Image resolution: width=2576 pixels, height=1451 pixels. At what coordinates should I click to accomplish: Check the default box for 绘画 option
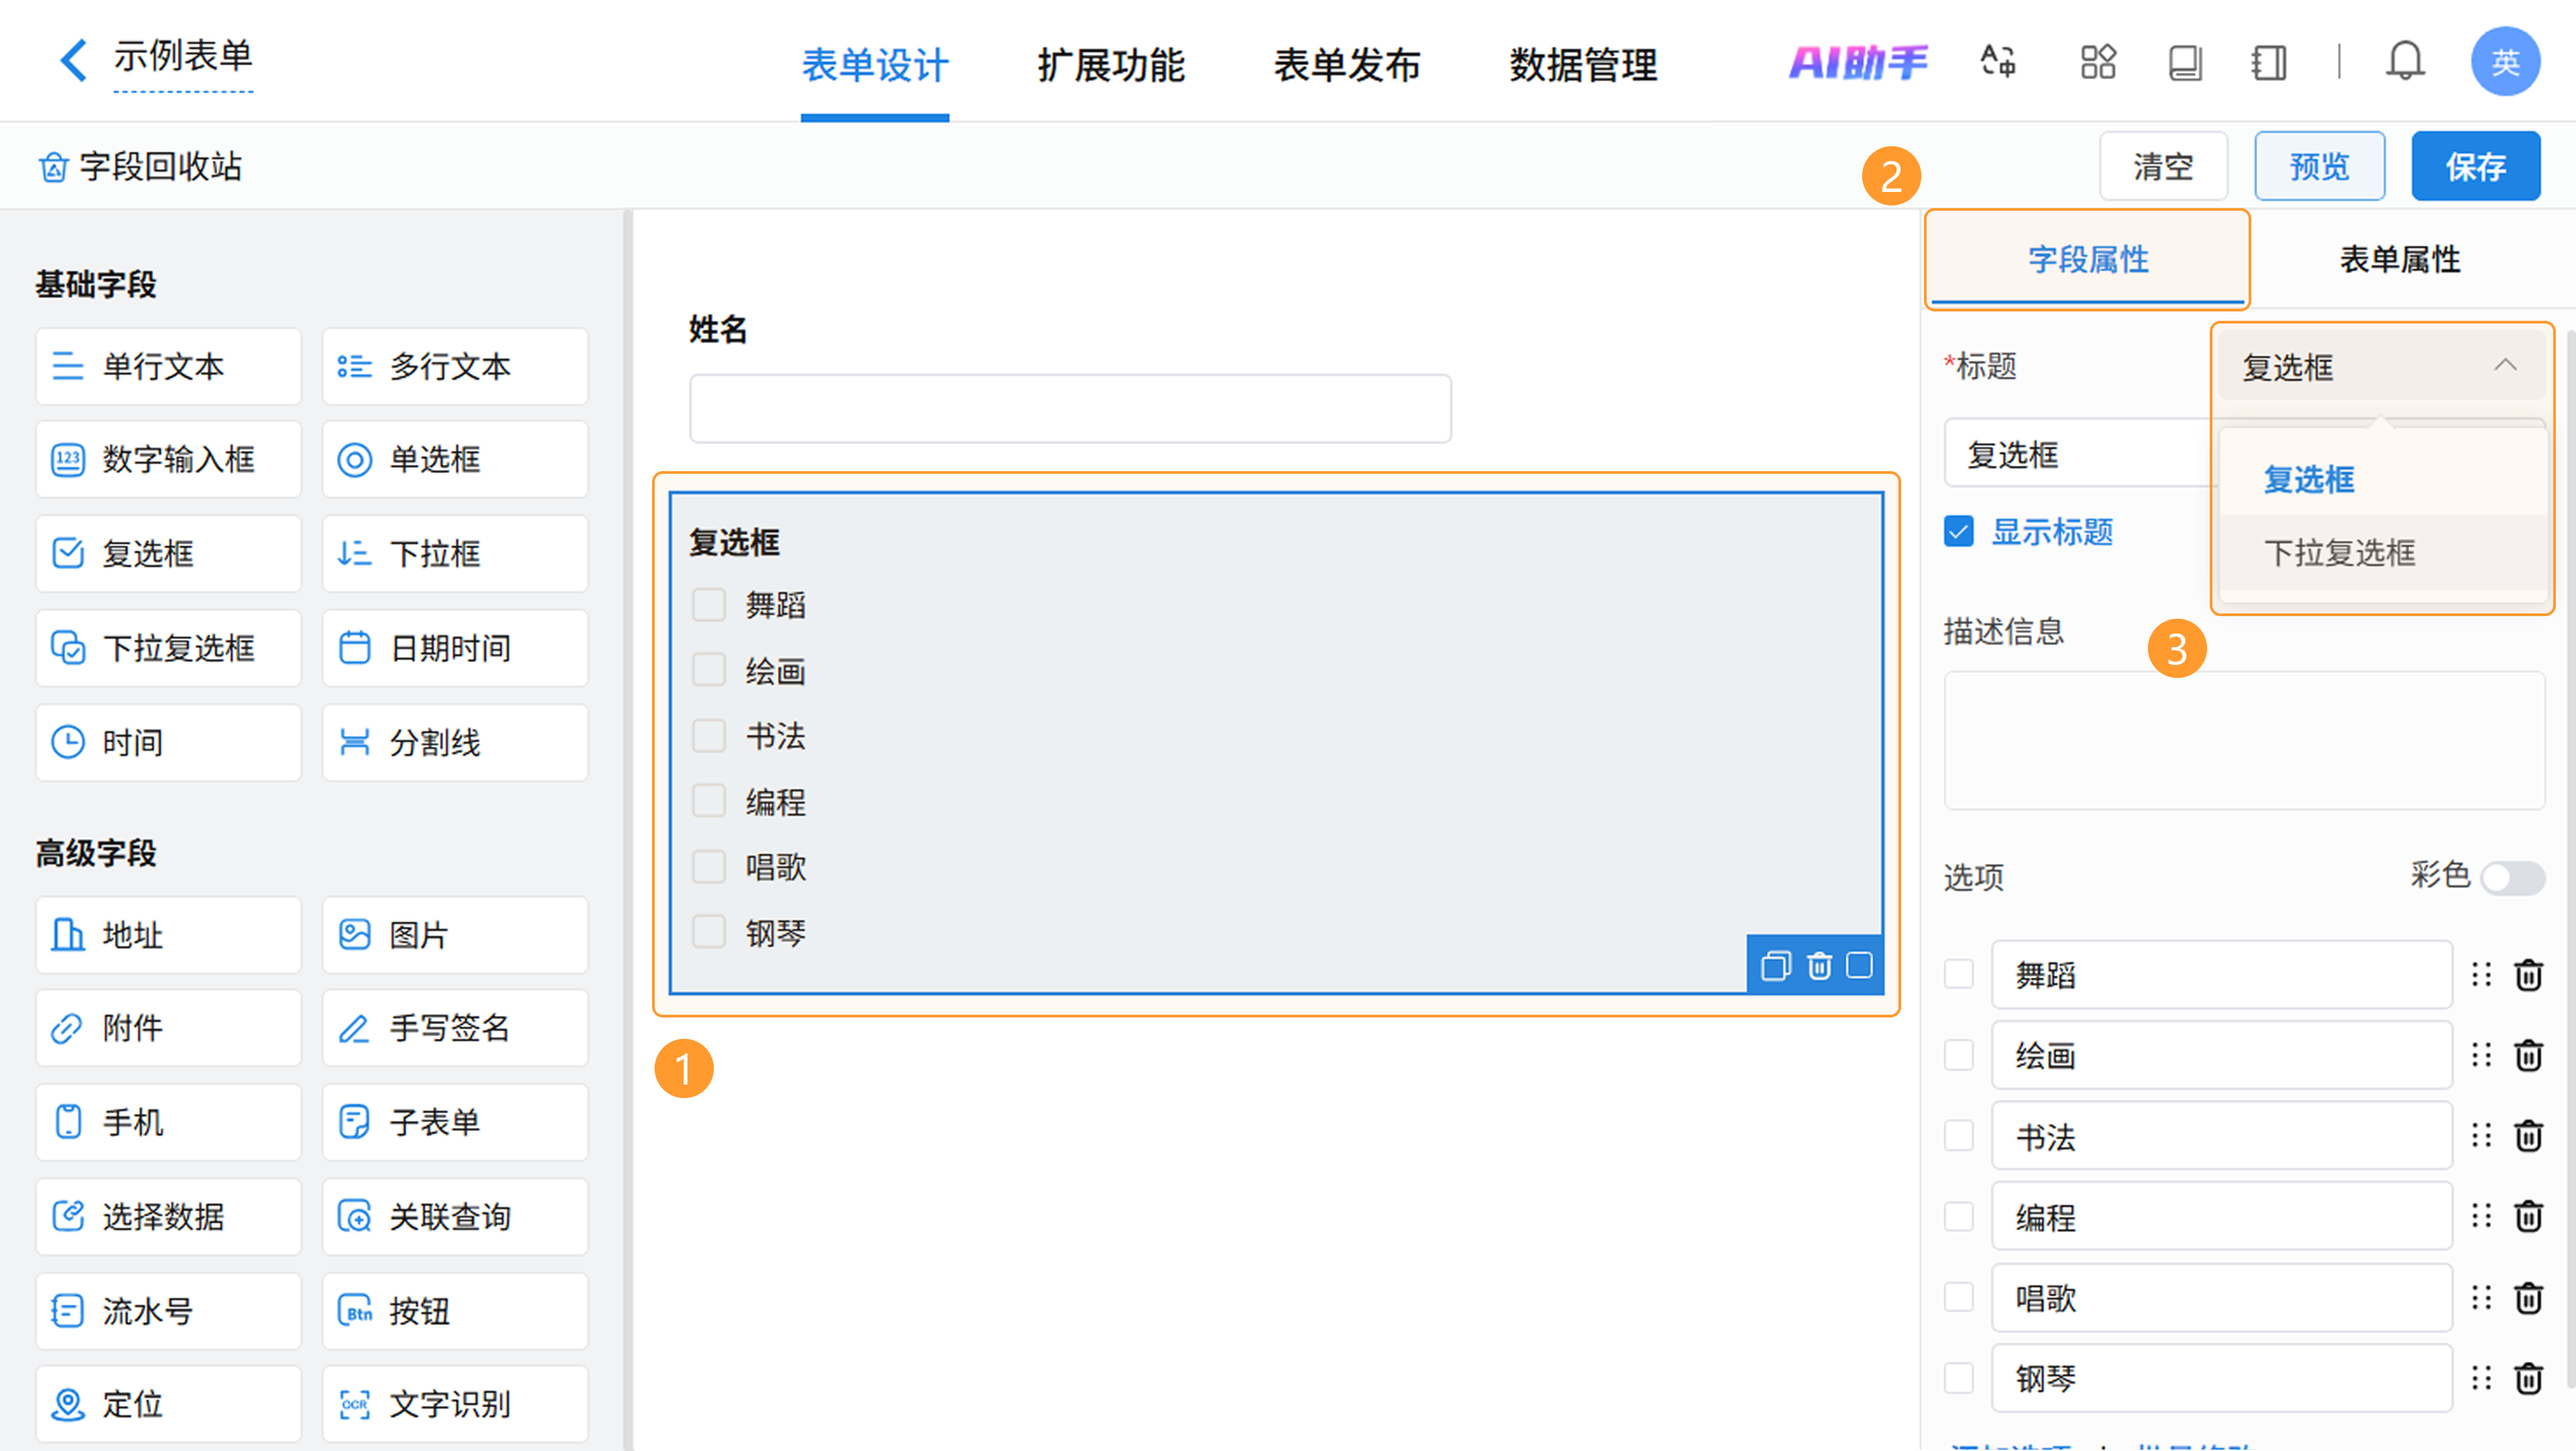pos(1958,1055)
